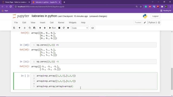Click the Logout button

click(x=155, y=16)
